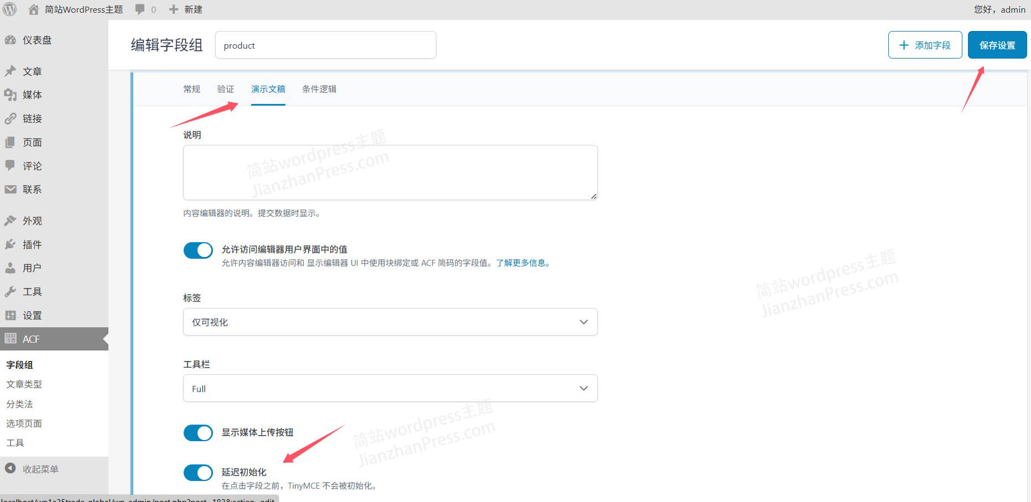Switch to the 验证 tab

coord(226,89)
